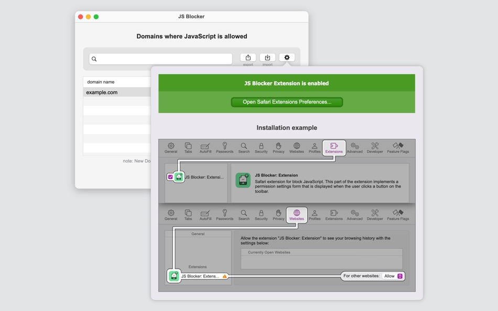Viewport: 498px width, 311px height.
Task: Click the General heading in the Websites sidebar
Action: coord(198,234)
